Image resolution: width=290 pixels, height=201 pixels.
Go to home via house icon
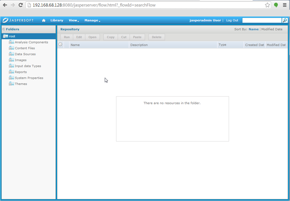point(44,20)
